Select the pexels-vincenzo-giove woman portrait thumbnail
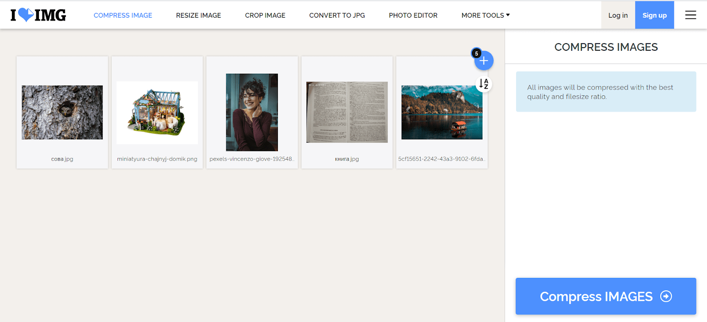This screenshot has height=322, width=707. coord(252,112)
